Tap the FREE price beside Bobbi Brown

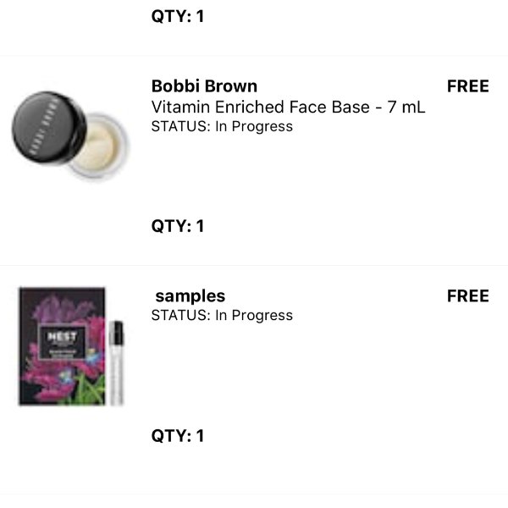tap(468, 86)
